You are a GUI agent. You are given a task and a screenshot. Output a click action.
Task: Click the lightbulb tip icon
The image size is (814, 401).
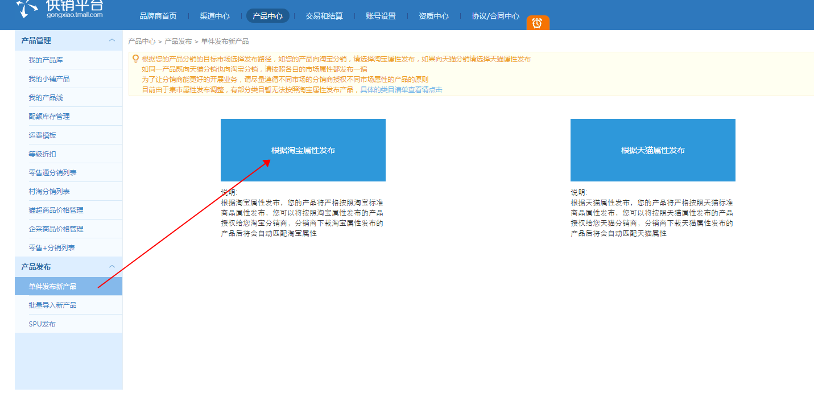(x=135, y=59)
